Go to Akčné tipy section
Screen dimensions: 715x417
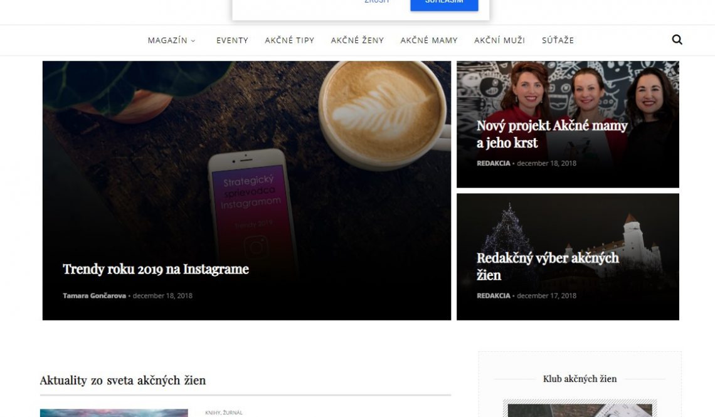click(290, 40)
